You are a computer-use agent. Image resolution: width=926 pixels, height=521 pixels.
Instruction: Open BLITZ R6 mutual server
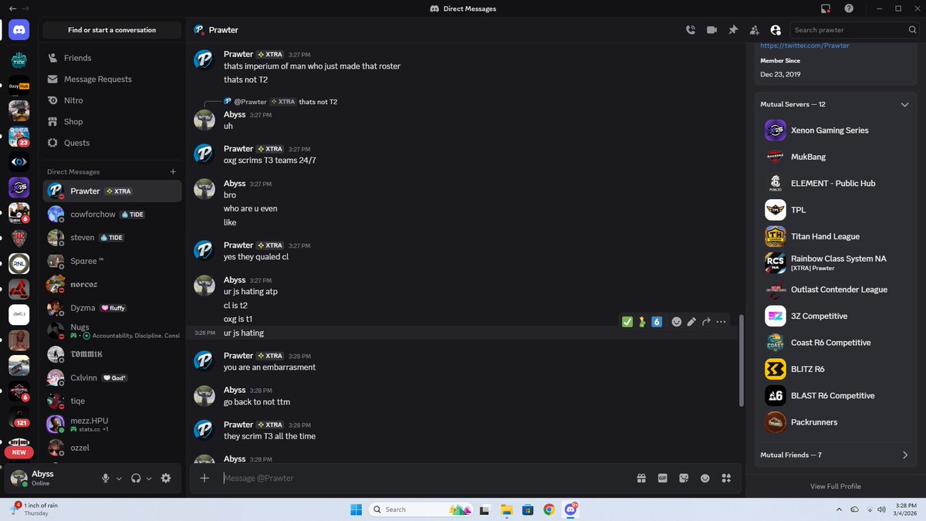point(835,369)
